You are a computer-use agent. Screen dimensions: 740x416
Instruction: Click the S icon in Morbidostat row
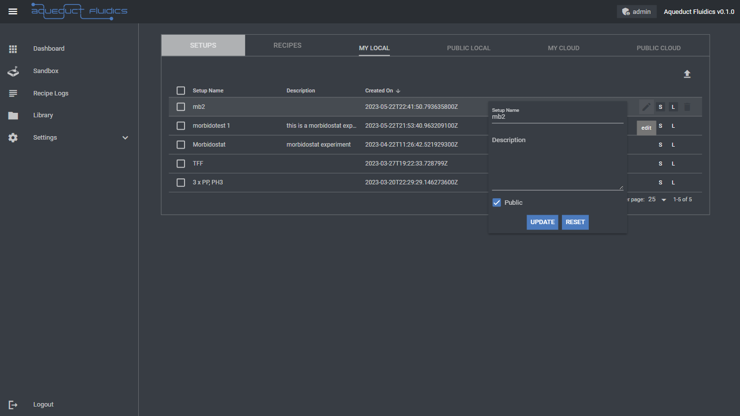point(660,145)
